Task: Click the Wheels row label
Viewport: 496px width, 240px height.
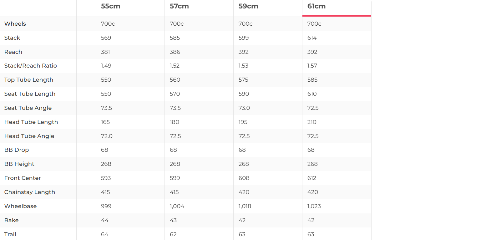Action: (15, 24)
